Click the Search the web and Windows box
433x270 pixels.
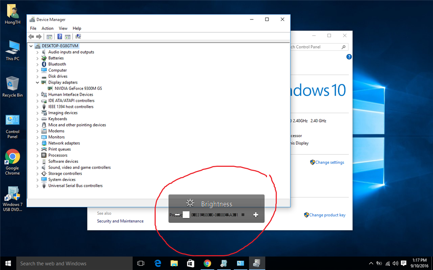(74, 263)
